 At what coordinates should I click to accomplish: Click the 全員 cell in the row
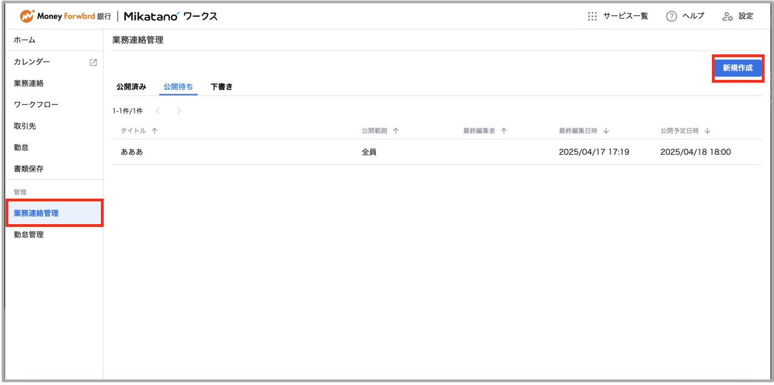(369, 151)
